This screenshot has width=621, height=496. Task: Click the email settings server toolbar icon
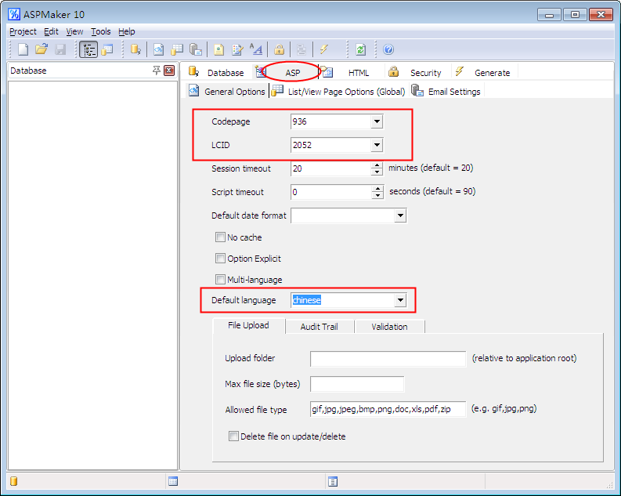196,49
